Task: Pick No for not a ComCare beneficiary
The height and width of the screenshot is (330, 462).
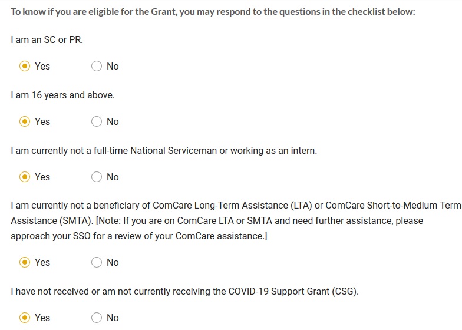Action: (97, 262)
